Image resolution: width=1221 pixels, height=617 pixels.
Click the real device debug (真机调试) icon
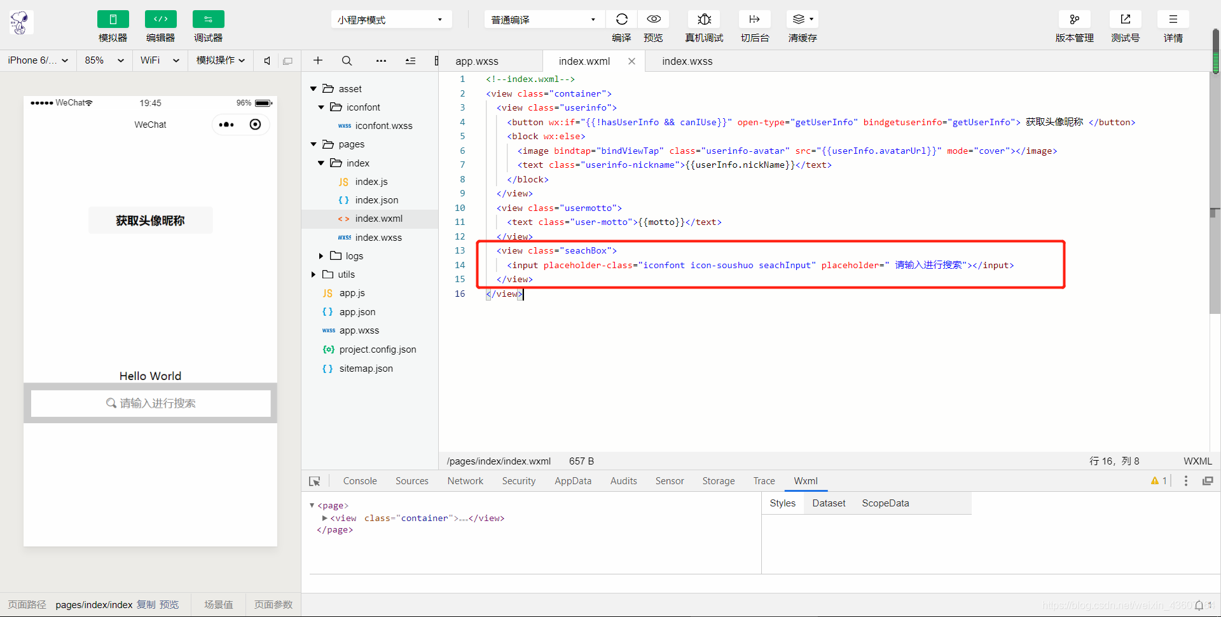pos(704,19)
